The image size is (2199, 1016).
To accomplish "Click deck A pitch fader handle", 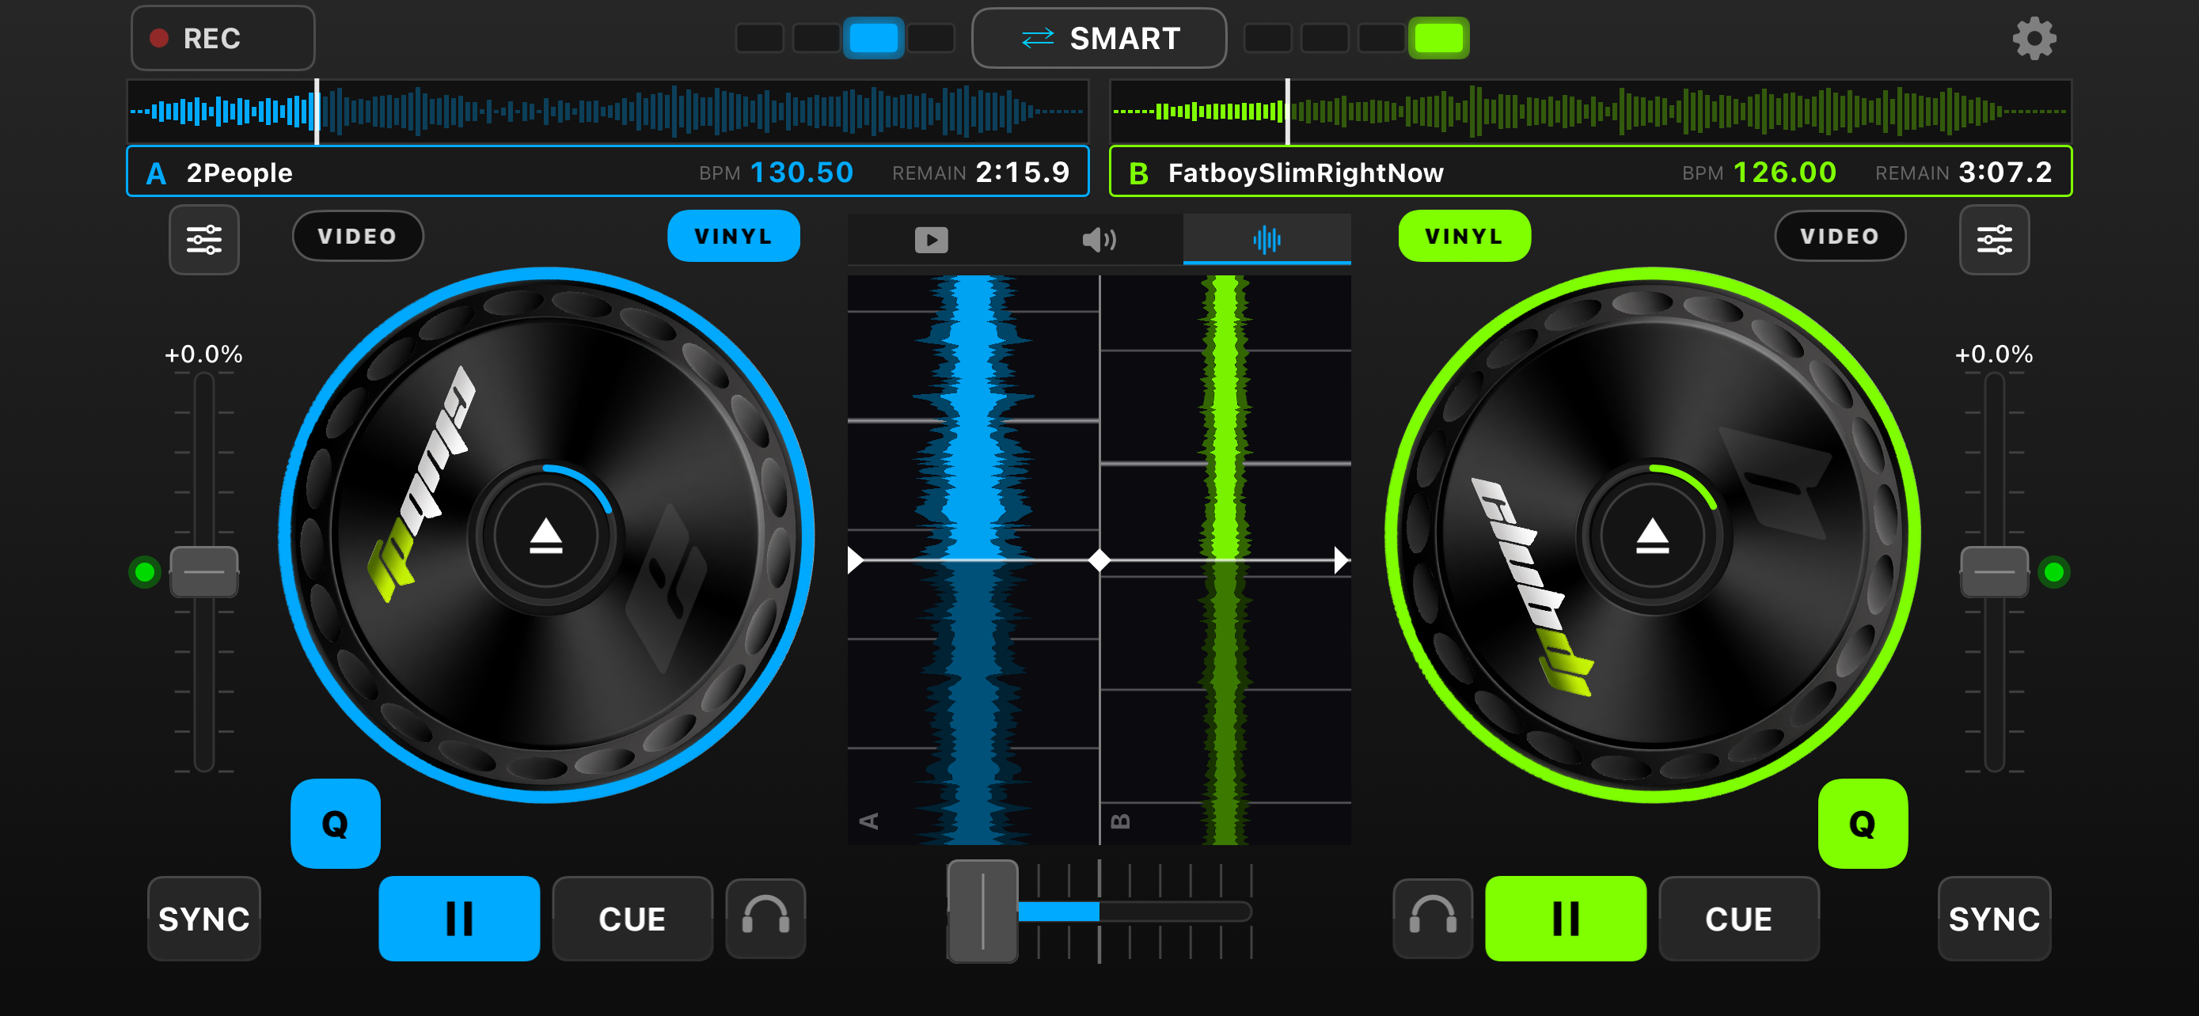I will [x=204, y=571].
